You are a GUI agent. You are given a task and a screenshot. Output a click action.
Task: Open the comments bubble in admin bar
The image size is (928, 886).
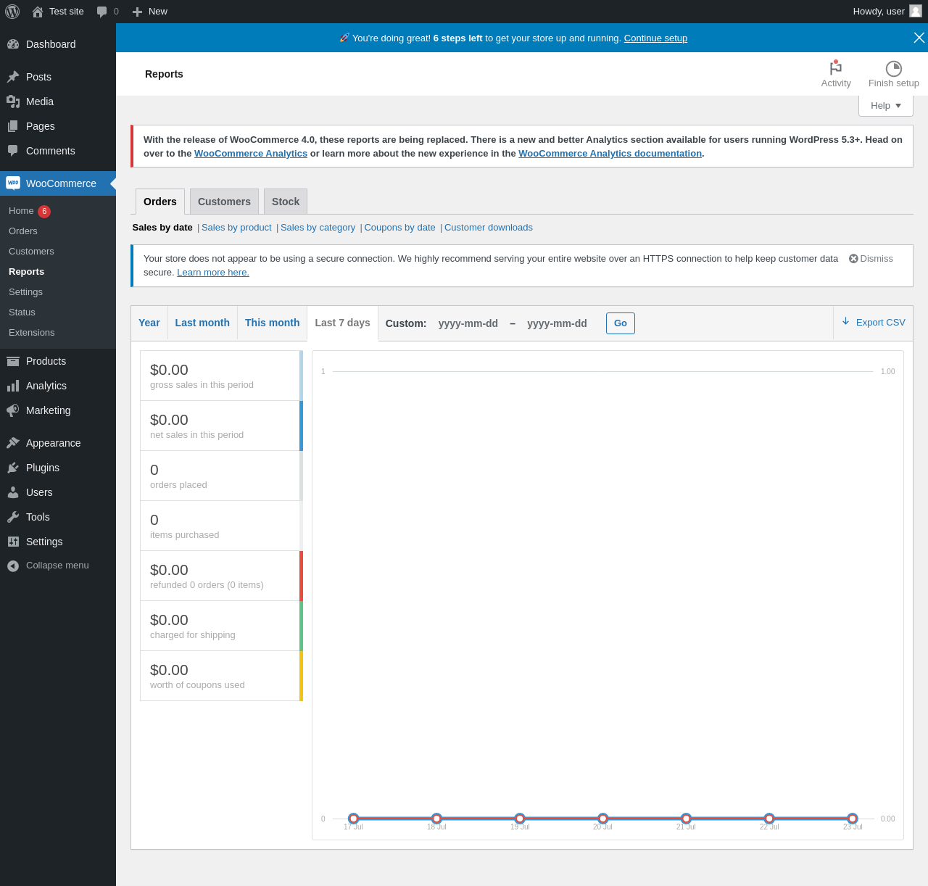[102, 12]
